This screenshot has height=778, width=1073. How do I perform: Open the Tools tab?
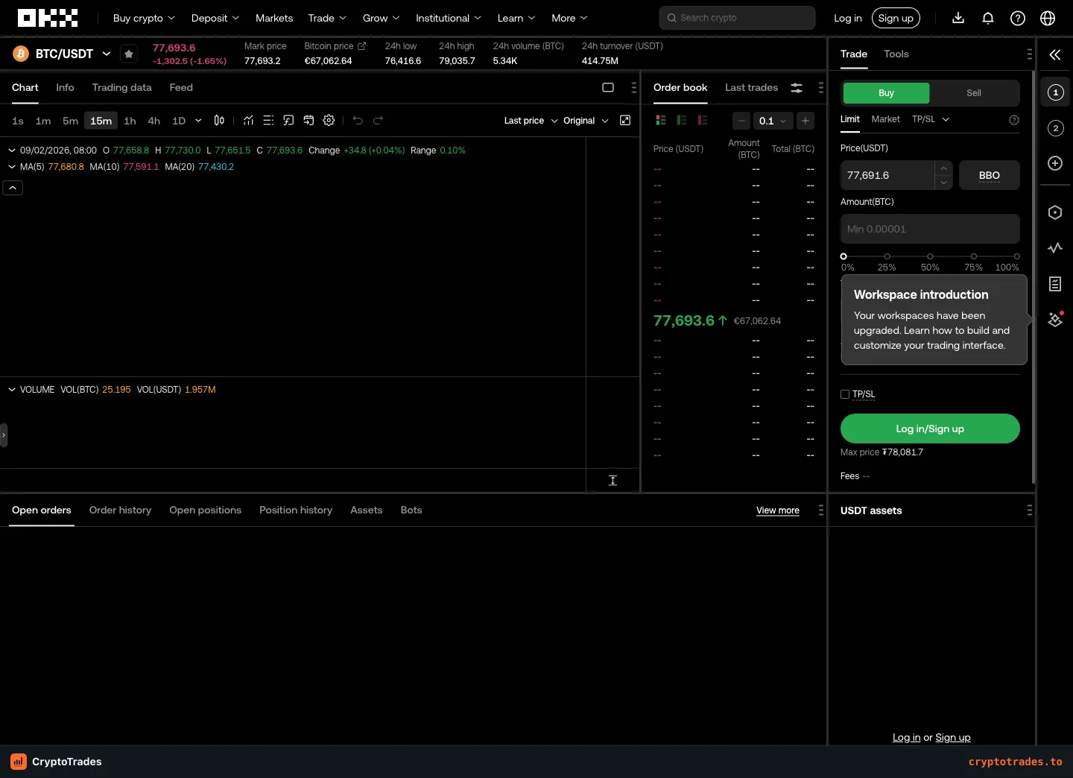(896, 54)
